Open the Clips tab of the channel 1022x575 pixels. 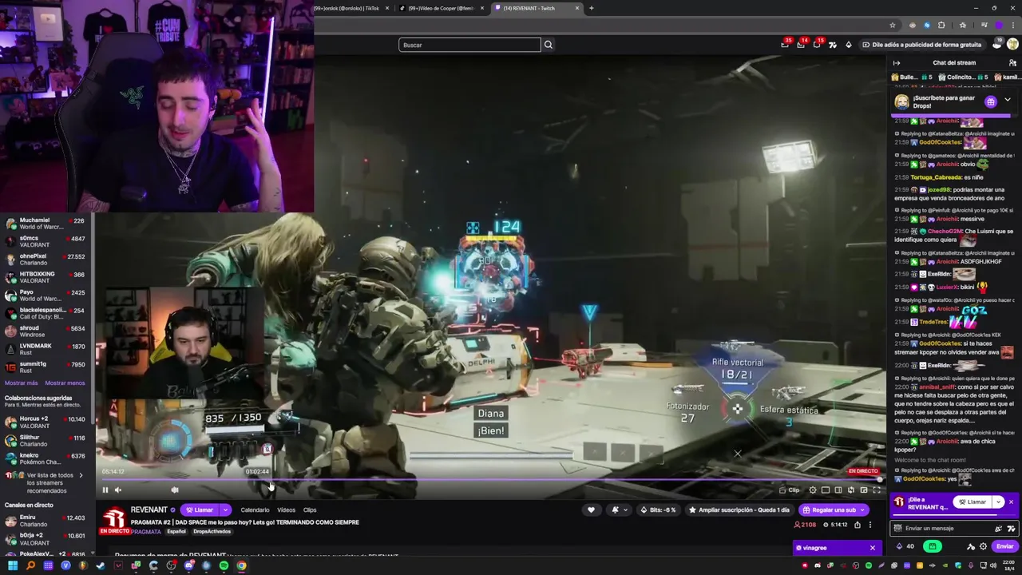(310, 510)
